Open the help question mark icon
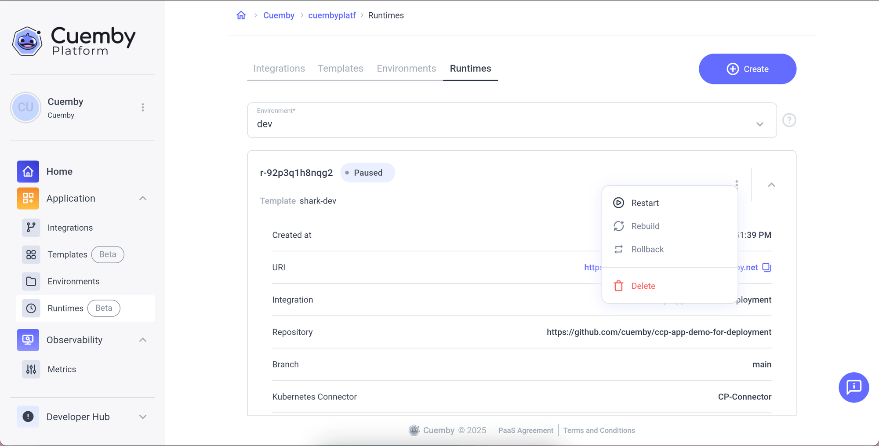The height and width of the screenshot is (446, 879). [789, 120]
